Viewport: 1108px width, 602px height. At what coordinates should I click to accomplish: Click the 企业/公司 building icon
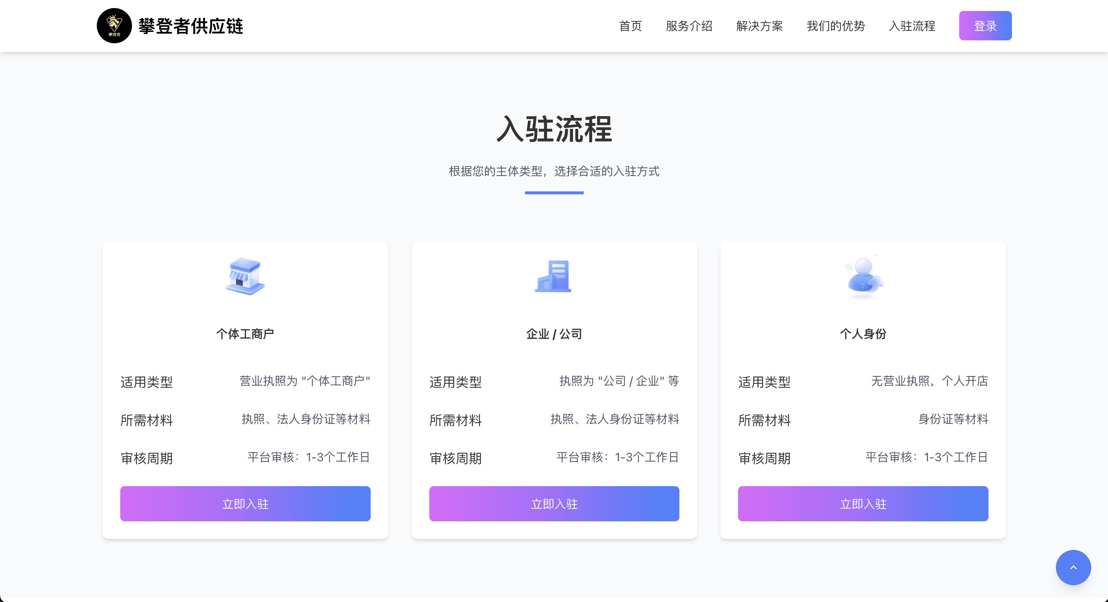click(554, 276)
